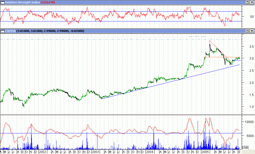The width and height of the screenshot is (255, 154).
Task: Maximize the Relative Strength Index pane
Action: coord(248,2)
